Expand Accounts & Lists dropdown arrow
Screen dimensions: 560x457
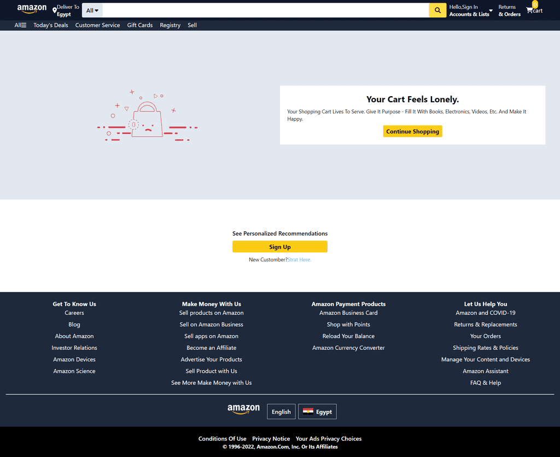point(491,11)
